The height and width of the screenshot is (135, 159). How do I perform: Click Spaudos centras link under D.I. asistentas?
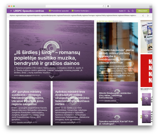[x=110, y=101]
